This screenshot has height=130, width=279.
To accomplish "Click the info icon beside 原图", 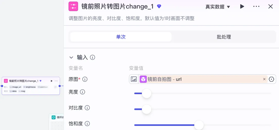I will point(85,79).
